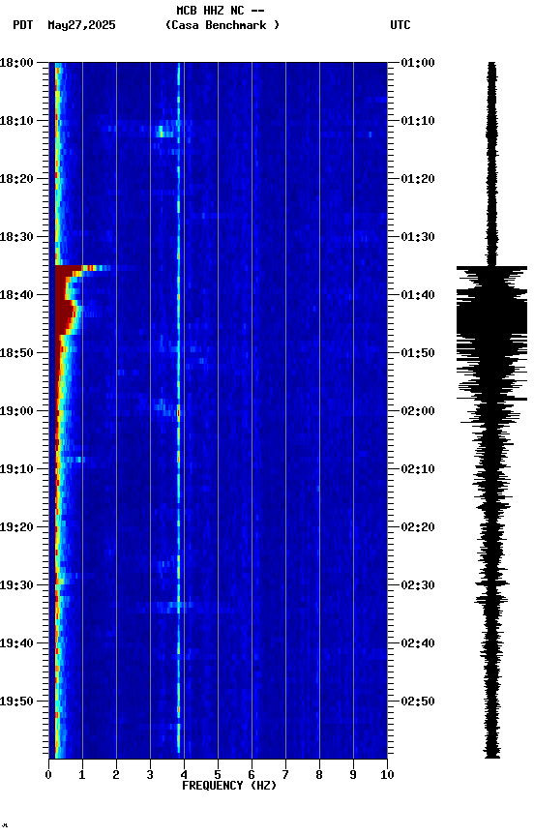Select the '01:20' UTC time label
The height and width of the screenshot is (836, 534).
pyautogui.click(x=418, y=179)
